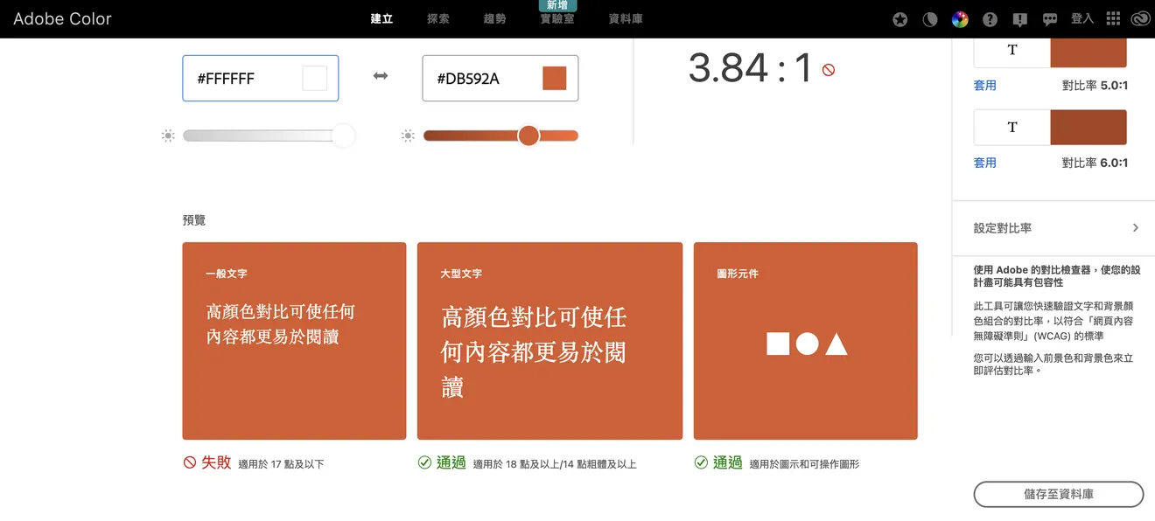The width and height of the screenshot is (1155, 521).
Task: Click the swap colors arrow icon
Action: pyautogui.click(x=381, y=77)
